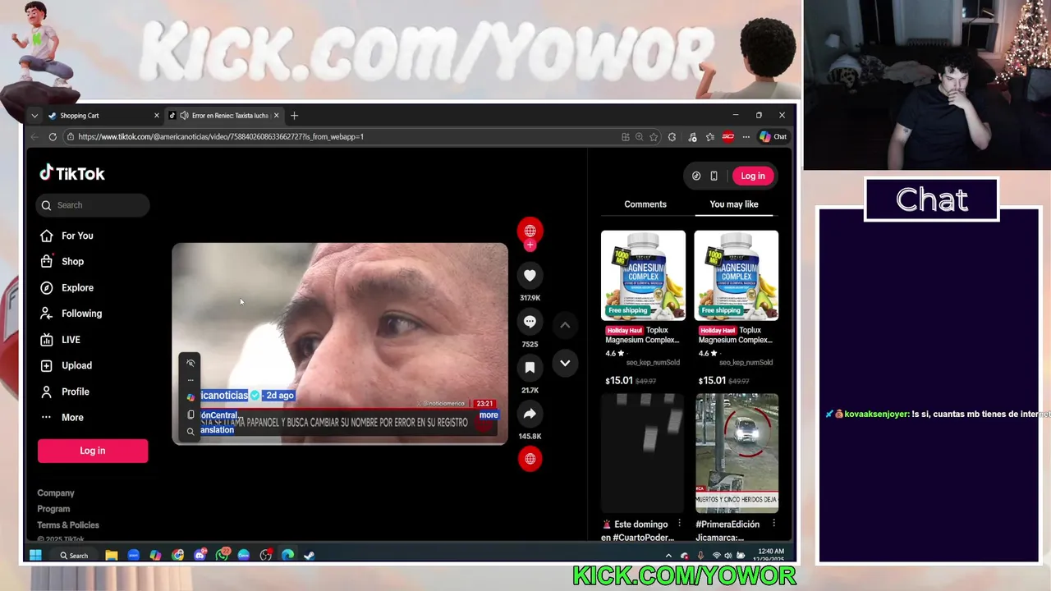1051x591 pixels.
Task: Open File Explorer from the taskbar
Action: tap(112, 556)
